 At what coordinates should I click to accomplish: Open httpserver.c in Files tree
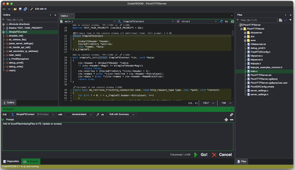(256, 56)
